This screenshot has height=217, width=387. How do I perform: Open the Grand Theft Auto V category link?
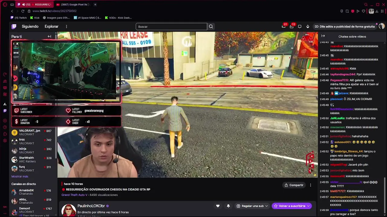click(x=74, y=195)
